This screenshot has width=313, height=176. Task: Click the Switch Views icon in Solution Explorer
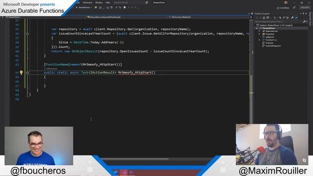(x=268, y=18)
